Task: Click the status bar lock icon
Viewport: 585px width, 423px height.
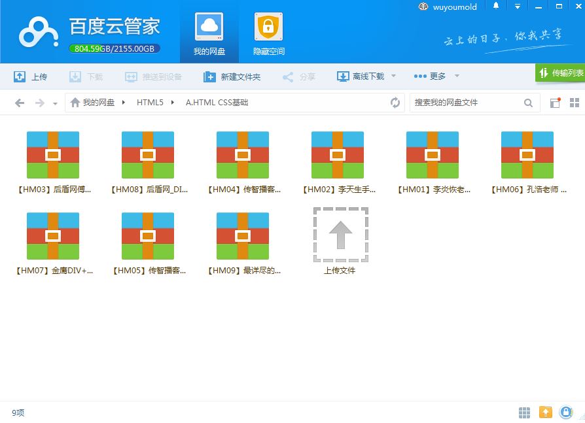Action: point(566,412)
